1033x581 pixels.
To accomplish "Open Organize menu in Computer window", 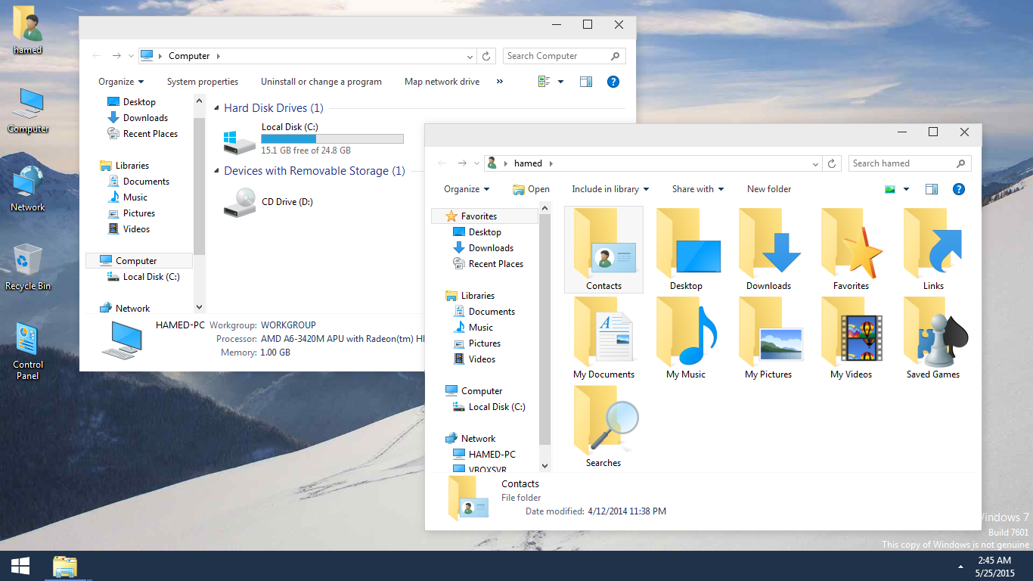I will point(121,82).
